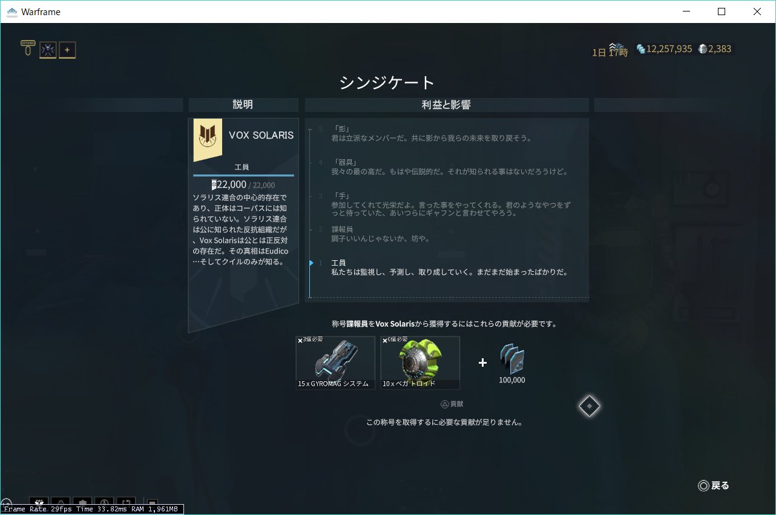The height and width of the screenshot is (515, 776).
Task: Click the plus squad invite slot
Action: 67,50
